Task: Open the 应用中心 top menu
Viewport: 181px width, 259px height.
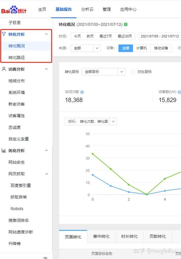Action: 128,9
